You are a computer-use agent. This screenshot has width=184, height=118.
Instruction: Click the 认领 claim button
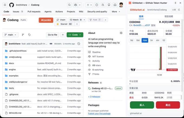(x=174, y=10)
